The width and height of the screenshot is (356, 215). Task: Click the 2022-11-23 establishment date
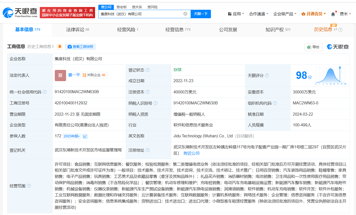(183, 81)
